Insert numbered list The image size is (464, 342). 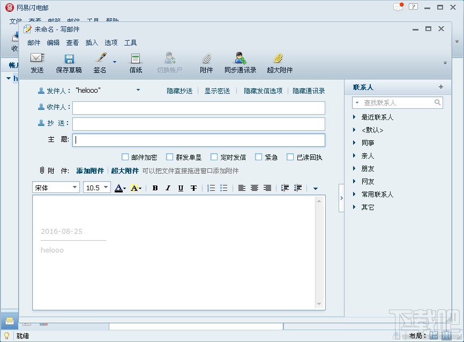coord(211,188)
